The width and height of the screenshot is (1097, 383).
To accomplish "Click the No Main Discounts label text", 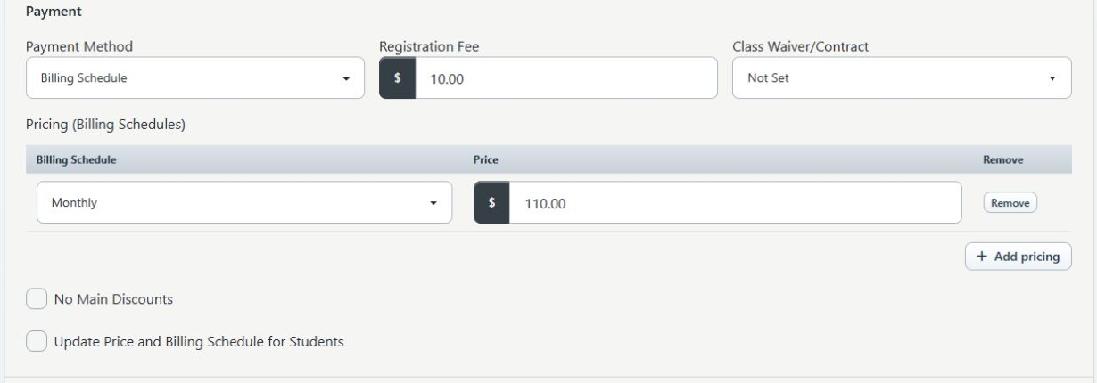I will click(113, 299).
